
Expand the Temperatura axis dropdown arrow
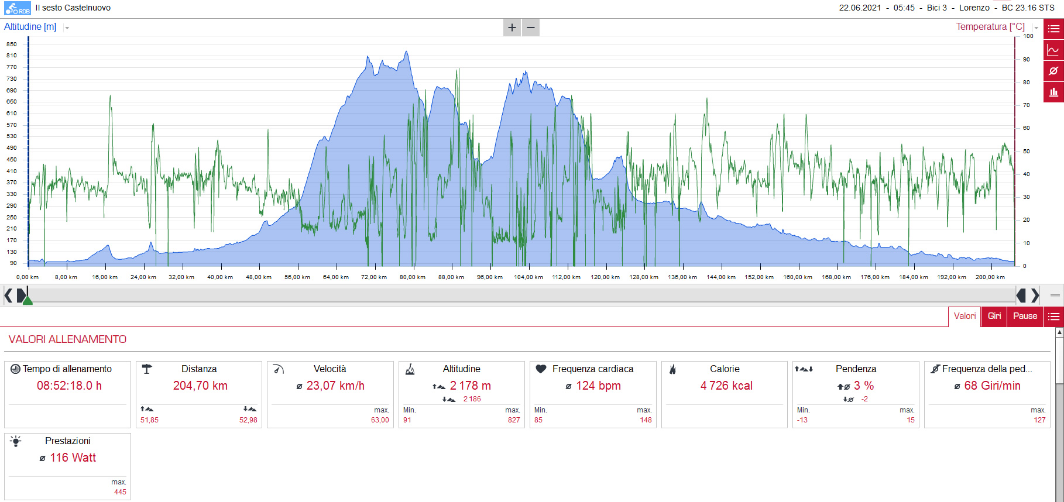tap(1036, 27)
